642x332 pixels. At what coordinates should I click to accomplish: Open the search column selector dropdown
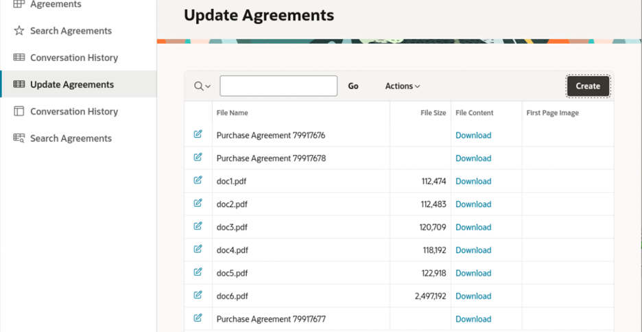point(202,86)
